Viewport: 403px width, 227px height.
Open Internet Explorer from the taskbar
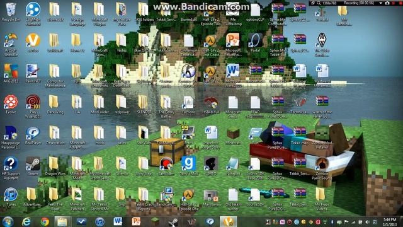(26, 221)
